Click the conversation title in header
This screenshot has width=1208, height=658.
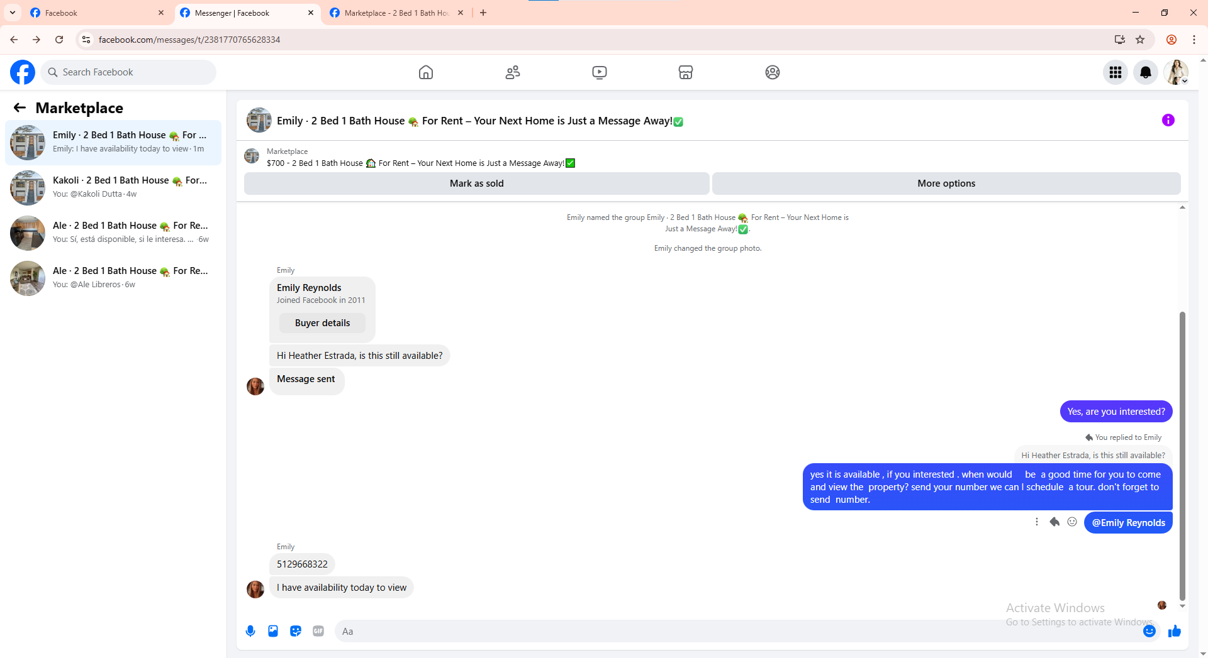click(x=480, y=121)
